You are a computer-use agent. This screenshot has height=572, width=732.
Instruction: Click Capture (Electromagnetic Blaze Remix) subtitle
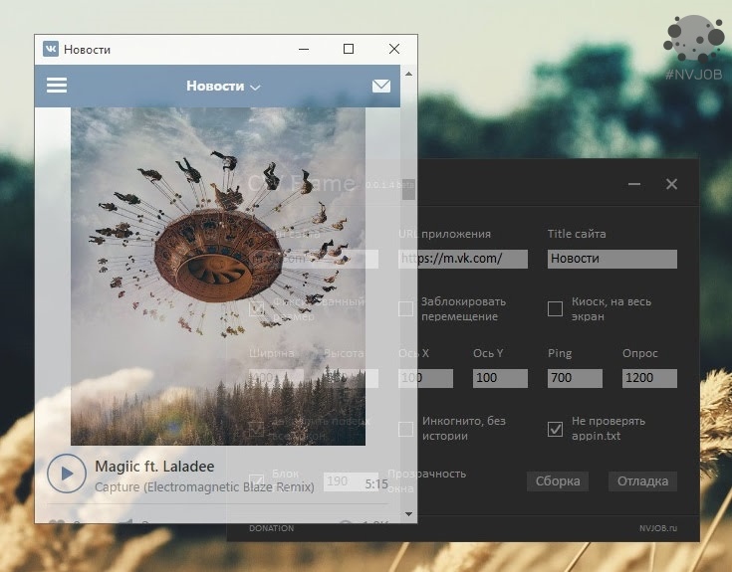point(204,487)
